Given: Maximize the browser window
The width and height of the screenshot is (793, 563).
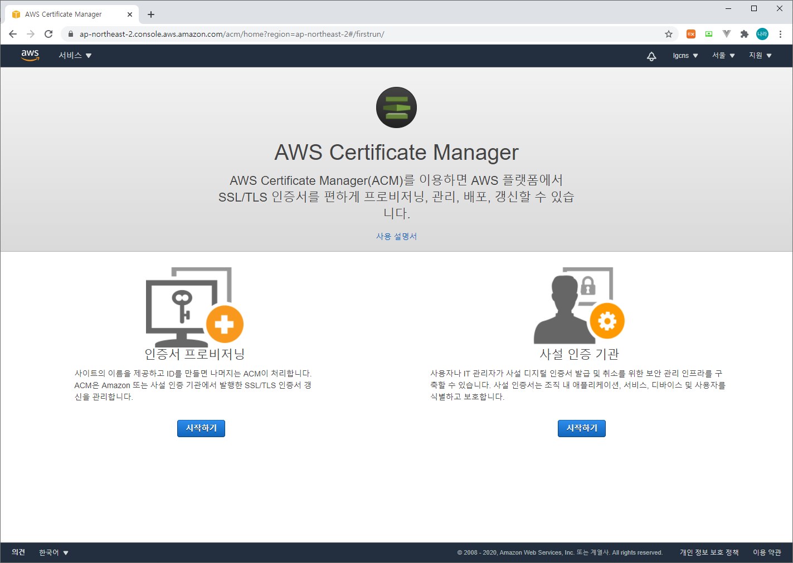Looking at the screenshot, I should [x=754, y=8].
